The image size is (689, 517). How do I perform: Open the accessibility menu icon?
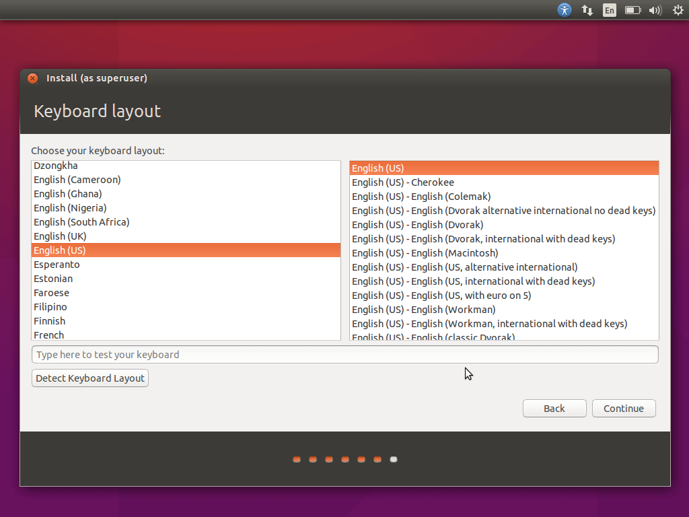(x=565, y=10)
